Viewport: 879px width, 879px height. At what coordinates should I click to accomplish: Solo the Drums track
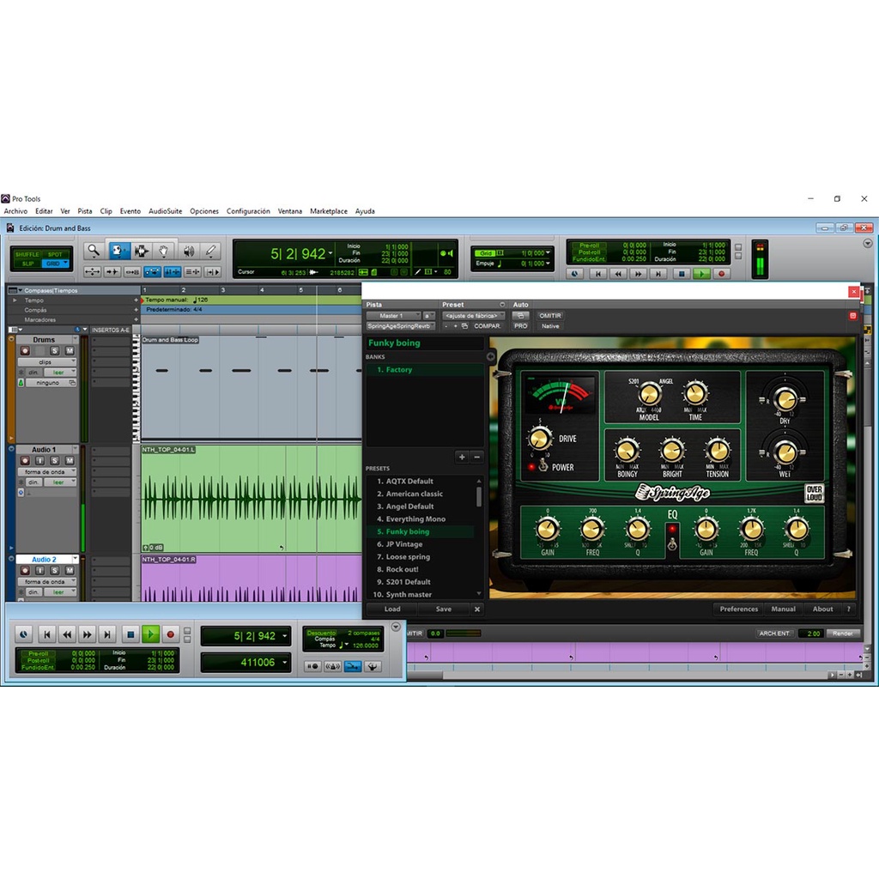pyautogui.click(x=54, y=351)
